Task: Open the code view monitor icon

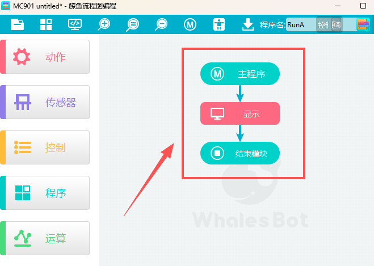Action: coord(75,24)
